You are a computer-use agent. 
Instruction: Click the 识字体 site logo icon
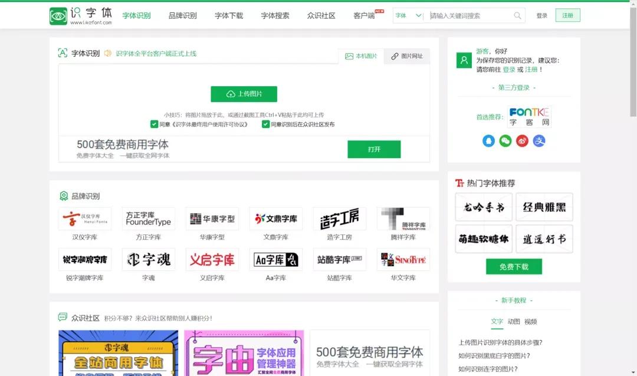[58, 15]
